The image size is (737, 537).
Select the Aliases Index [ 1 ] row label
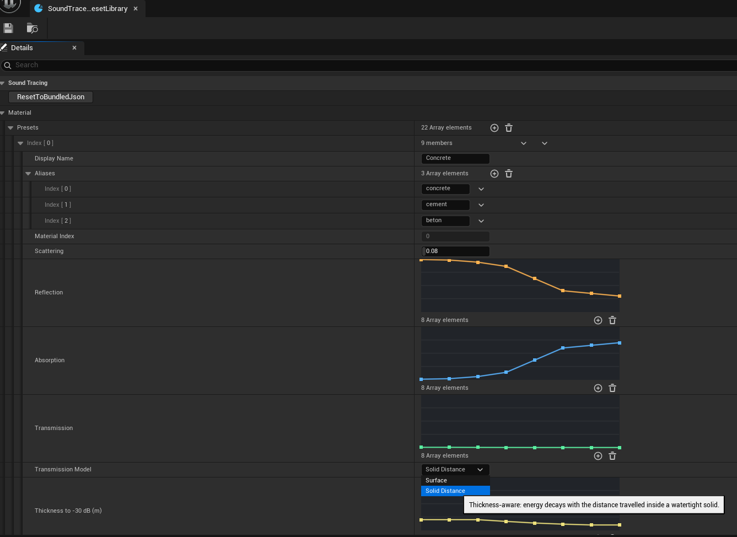(x=58, y=205)
